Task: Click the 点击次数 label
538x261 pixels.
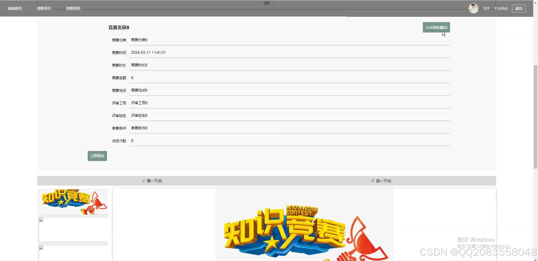Action: (x=119, y=141)
